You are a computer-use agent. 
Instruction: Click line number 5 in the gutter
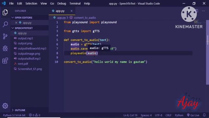click(x=57, y=40)
